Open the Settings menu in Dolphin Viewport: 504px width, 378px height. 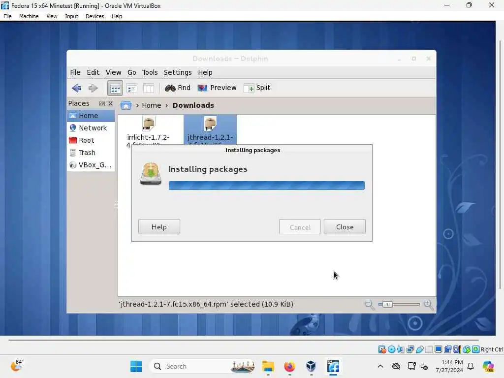point(177,72)
